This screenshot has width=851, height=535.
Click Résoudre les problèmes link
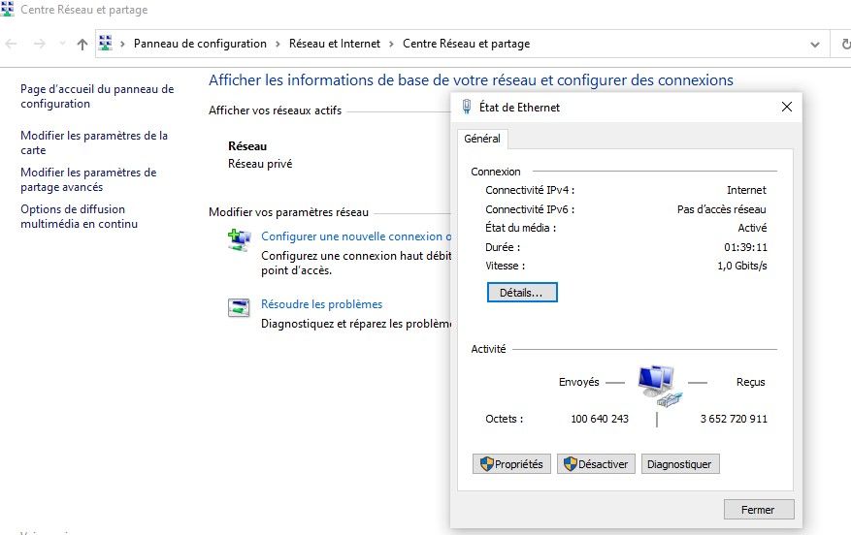pos(321,304)
